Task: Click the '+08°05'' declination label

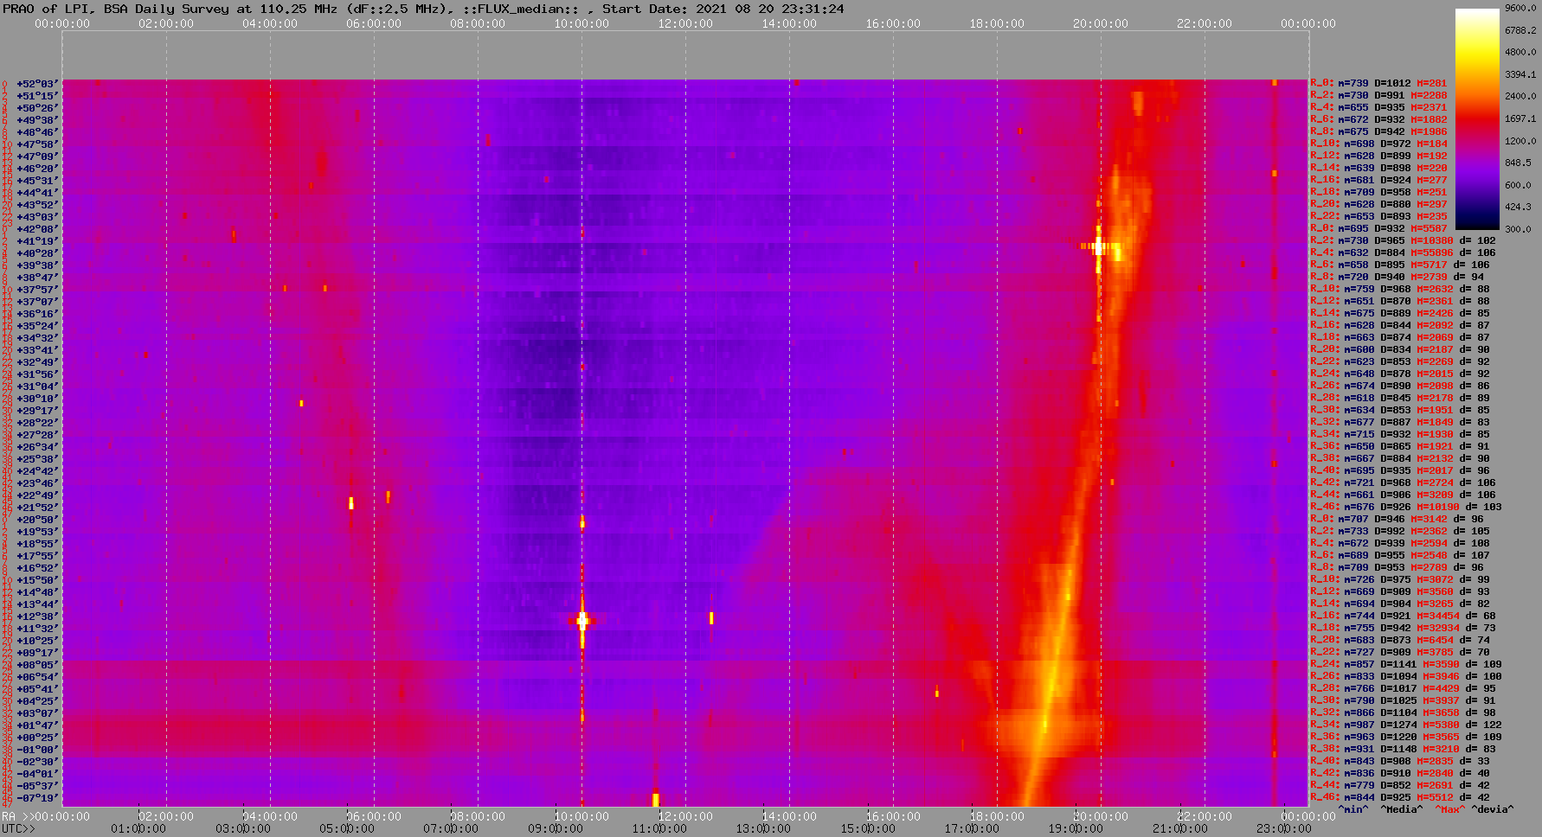Action: (37, 665)
